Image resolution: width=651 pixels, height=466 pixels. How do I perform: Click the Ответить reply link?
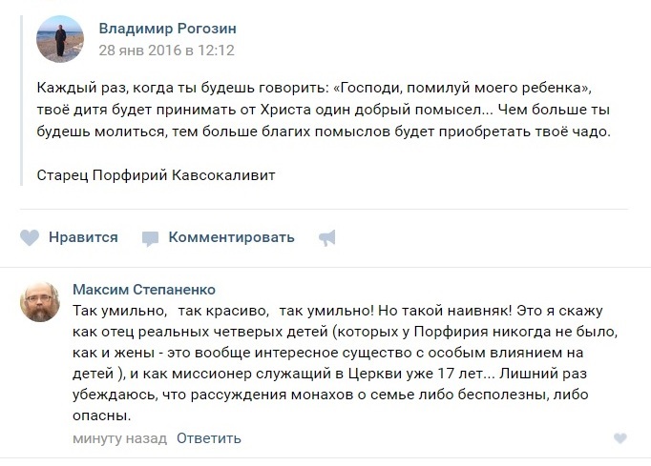tap(209, 438)
